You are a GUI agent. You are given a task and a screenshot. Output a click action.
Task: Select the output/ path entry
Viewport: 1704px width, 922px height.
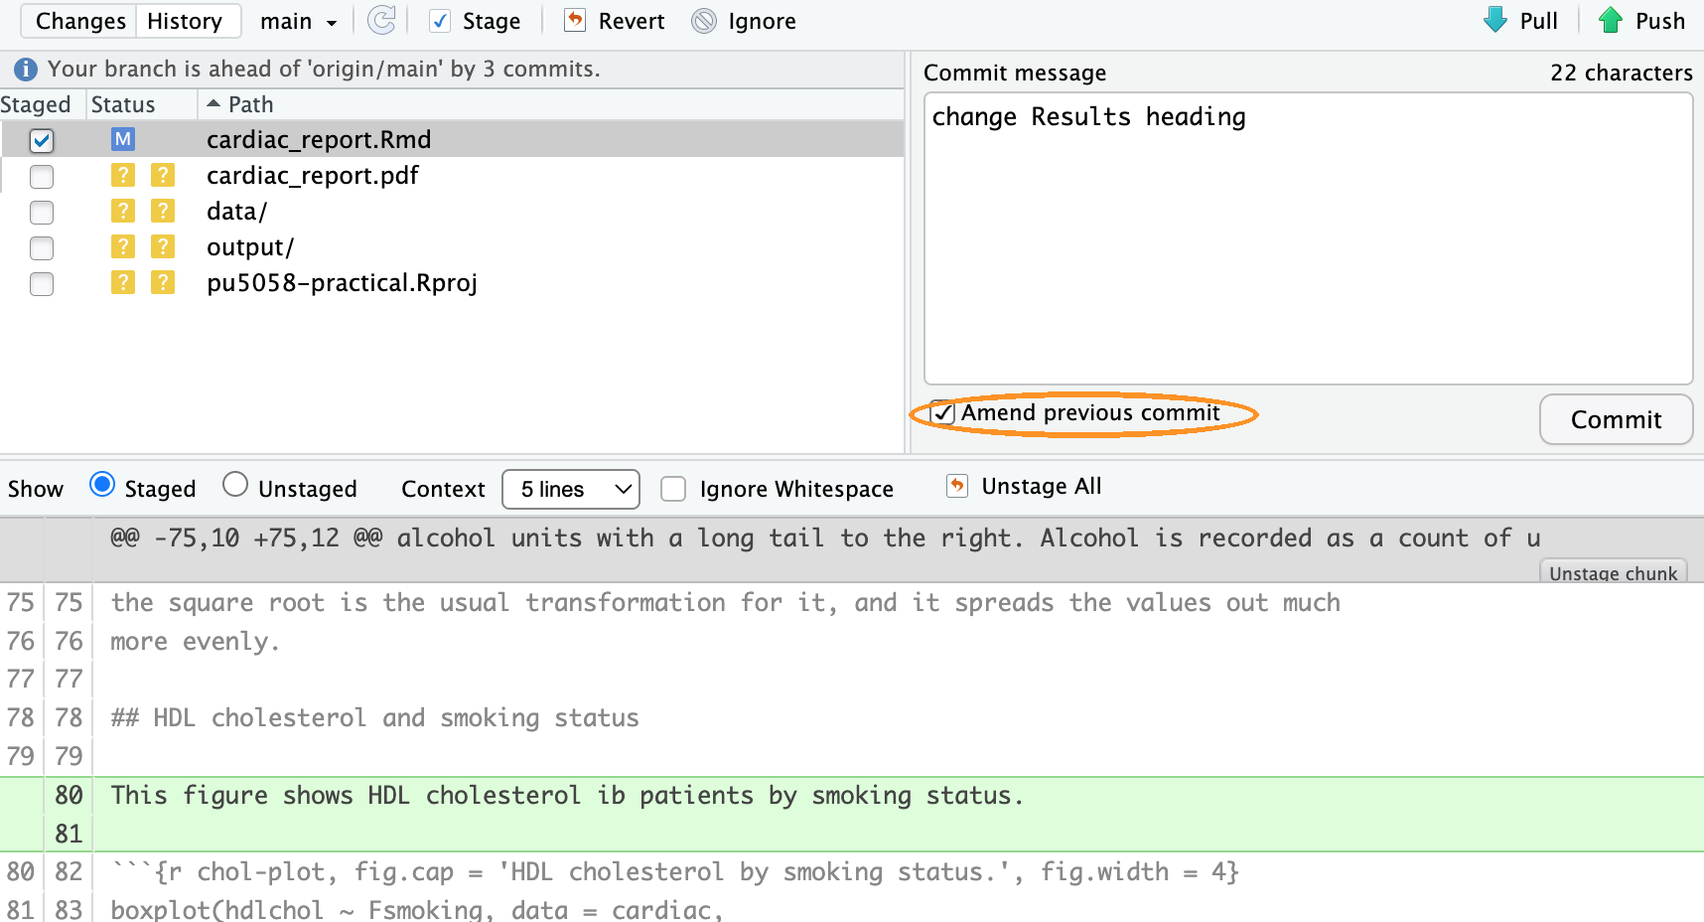tap(250, 246)
